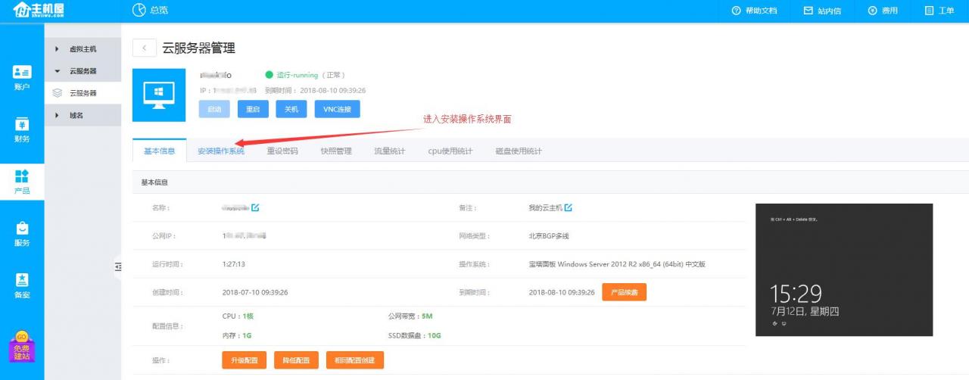Select 产品 in the left sidebar
The width and height of the screenshot is (969, 380).
(x=22, y=182)
